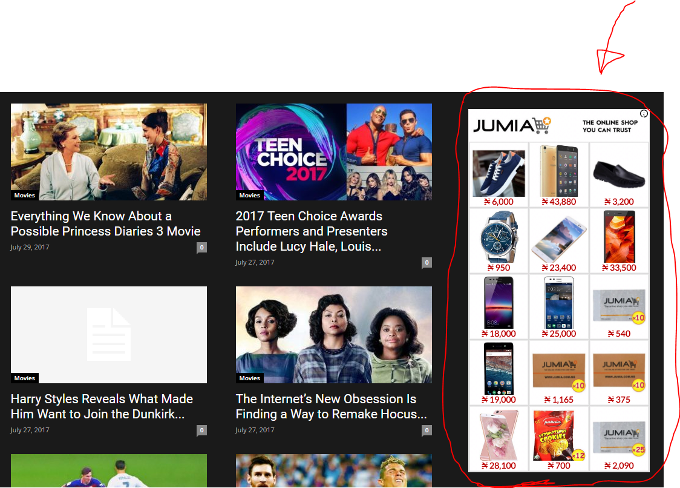This screenshot has height=488, width=680.
Task: Open the article titled Everything We Know About Princess Diaries 3
Action: click(105, 223)
